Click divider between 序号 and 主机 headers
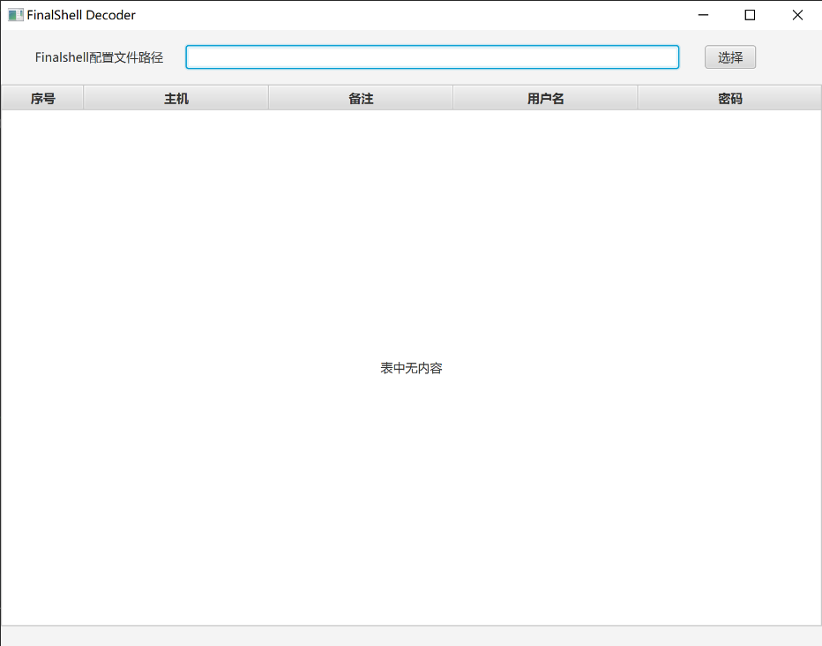Viewport: 822px width, 646px height. [84, 98]
